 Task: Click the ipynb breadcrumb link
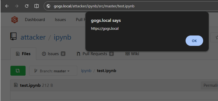pos(86,71)
